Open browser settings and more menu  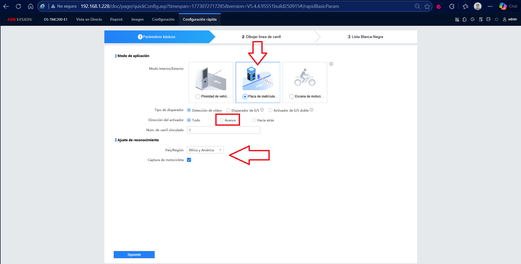click(490, 6)
